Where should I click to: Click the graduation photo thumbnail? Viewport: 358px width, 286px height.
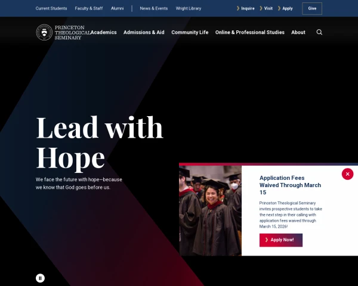point(210,210)
